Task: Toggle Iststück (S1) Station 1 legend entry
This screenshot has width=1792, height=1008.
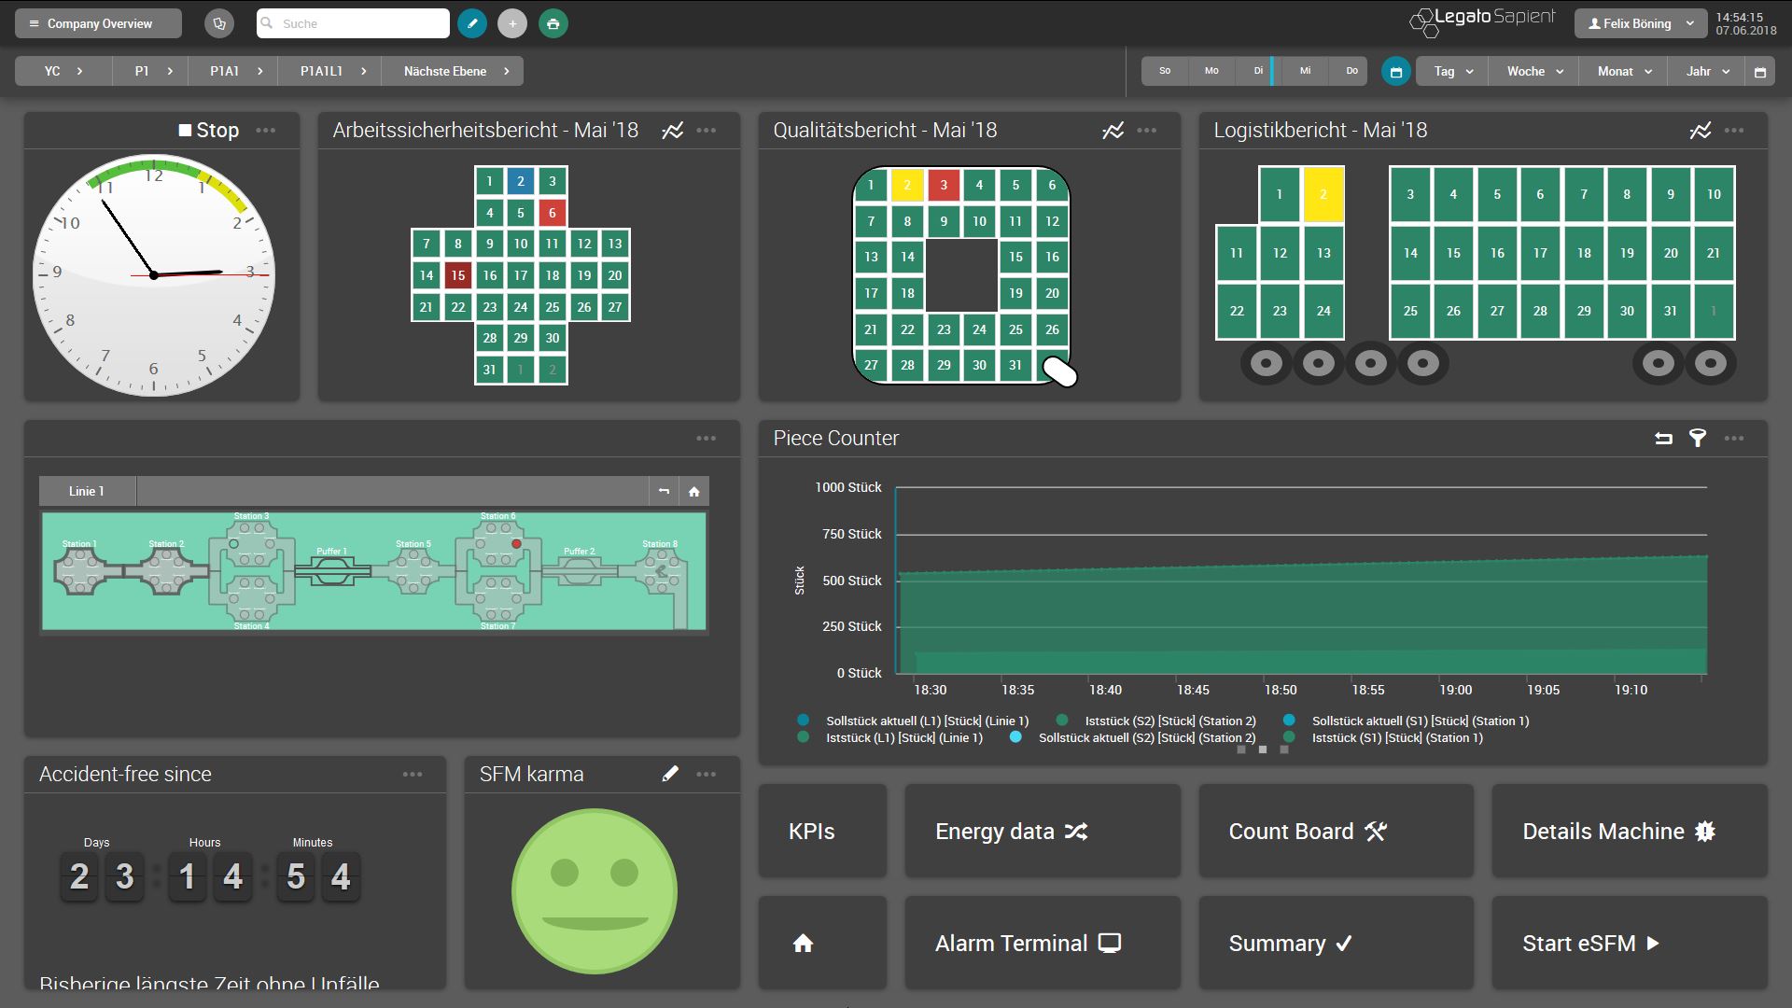Action: pos(1383,737)
